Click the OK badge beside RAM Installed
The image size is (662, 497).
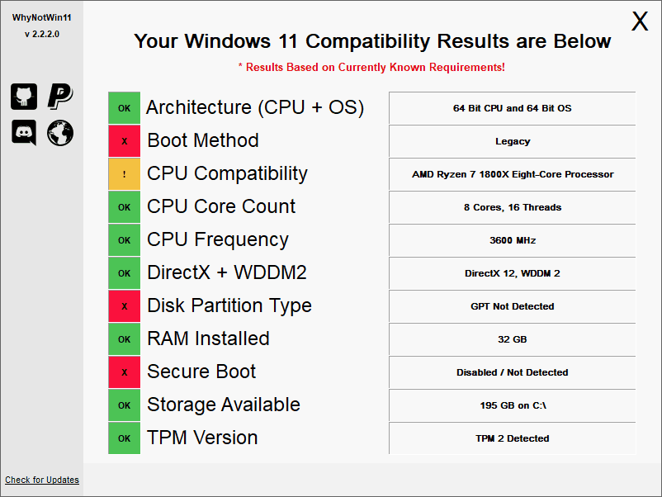[124, 338]
